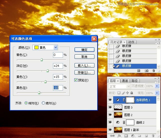Click the 洋红(M) value field showing +24

pos(58,66)
